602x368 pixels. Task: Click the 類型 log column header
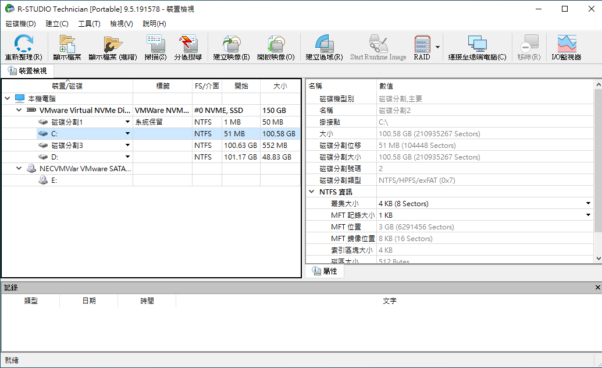click(x=31, y=300)
